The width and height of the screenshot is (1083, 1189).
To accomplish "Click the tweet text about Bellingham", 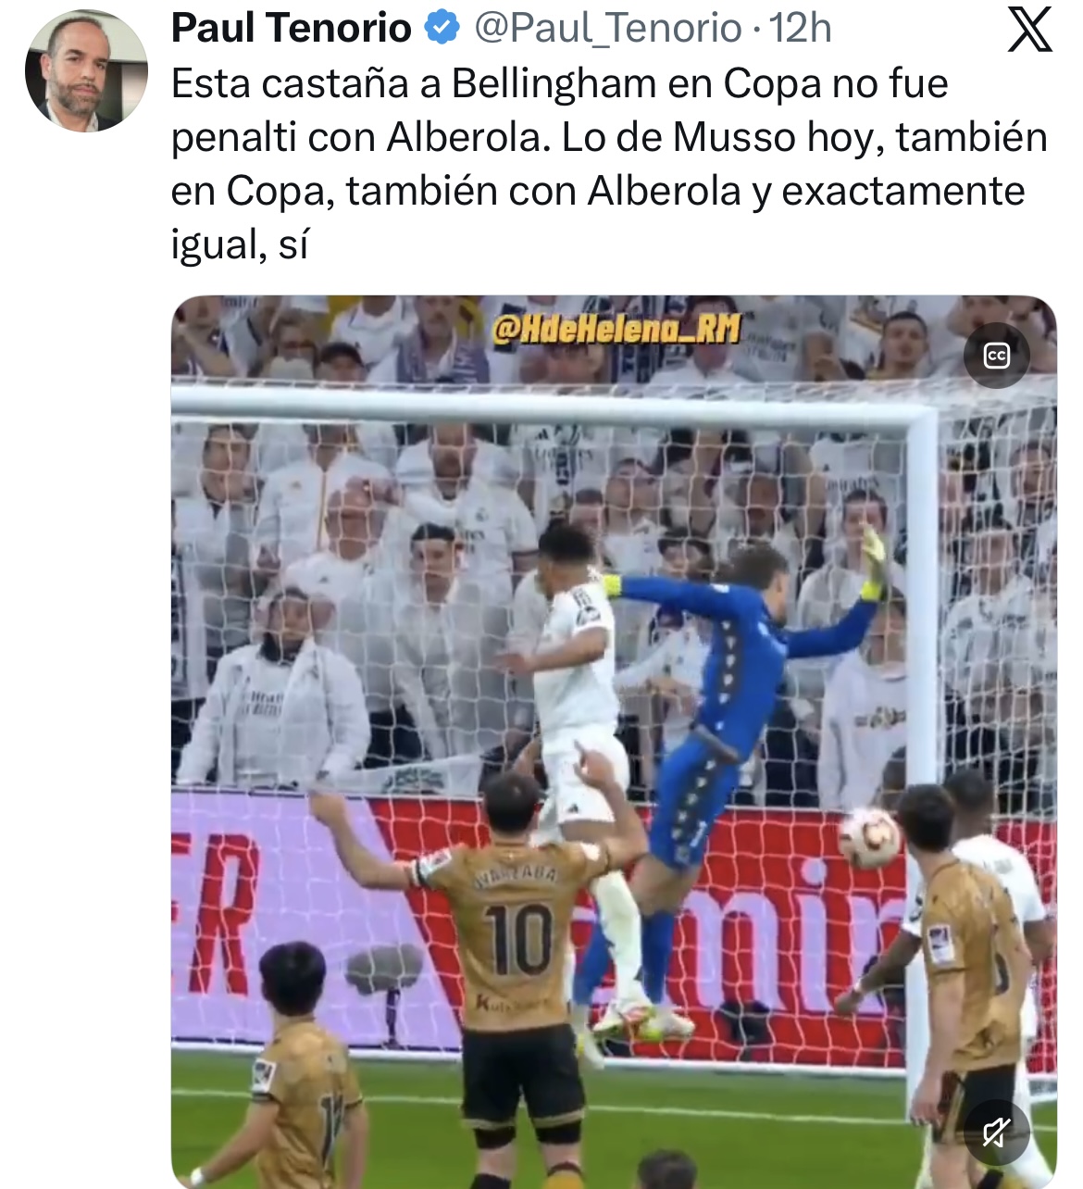I will click(609, 163).
